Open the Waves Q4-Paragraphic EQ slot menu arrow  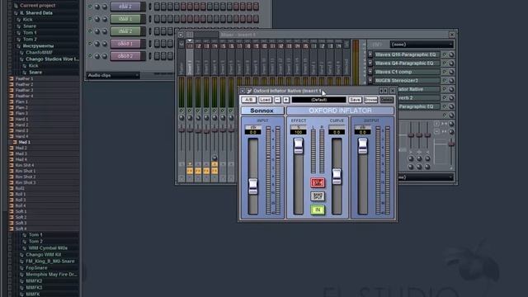tap(370, 63)
